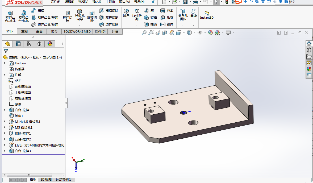Viewport: 313px width, 183px height.
Task: Open the Display Style dropdown arrow
Action: pos(194,33)
